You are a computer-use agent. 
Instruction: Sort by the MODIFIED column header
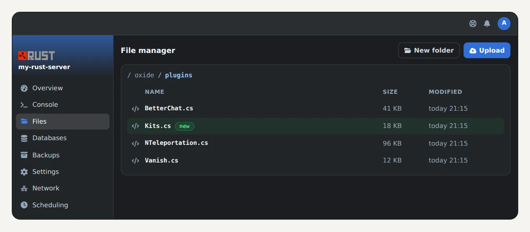(445, 92)
